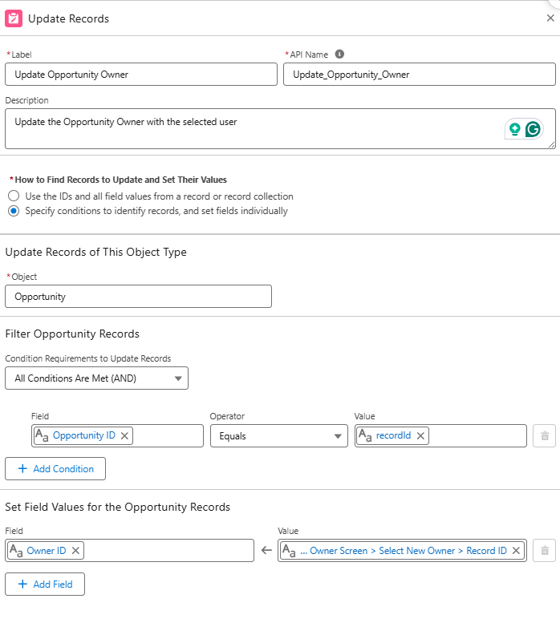Click the Aa icon in Record ID pill
The width and height of the screenshot is (560, 627).
pos(289,551)
